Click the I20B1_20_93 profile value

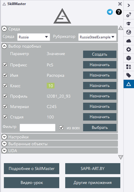[x=59, y=96]
